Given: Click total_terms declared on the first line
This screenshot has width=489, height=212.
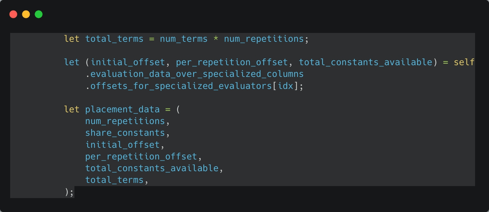Looking at the screenshot, I should click(114, 39).
